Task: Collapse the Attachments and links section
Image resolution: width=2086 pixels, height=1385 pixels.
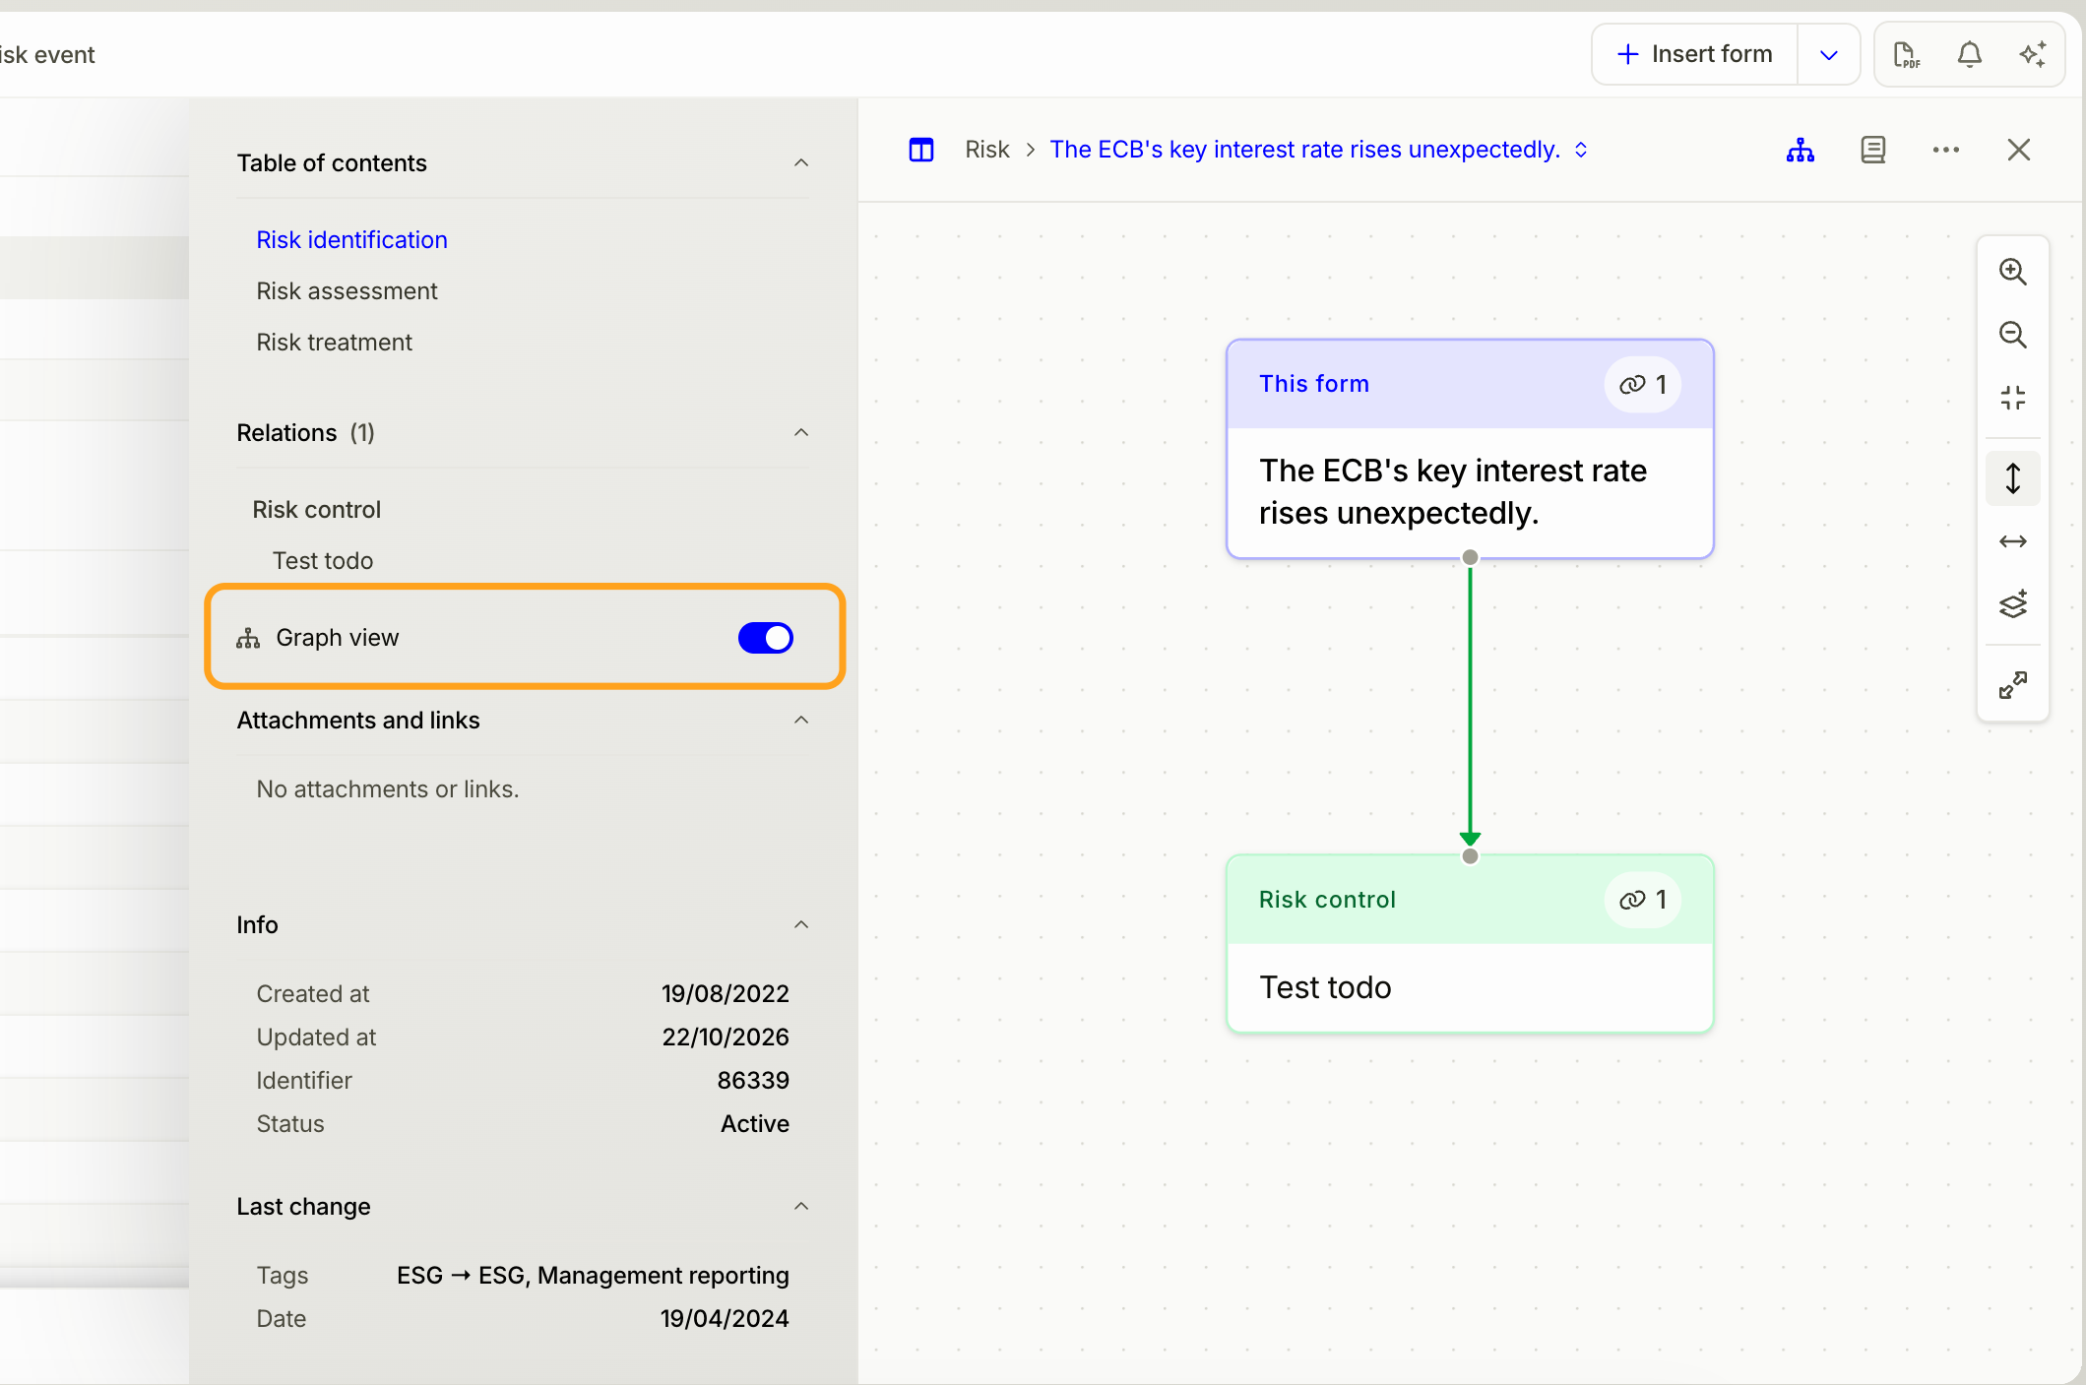Action: (801, 721)
